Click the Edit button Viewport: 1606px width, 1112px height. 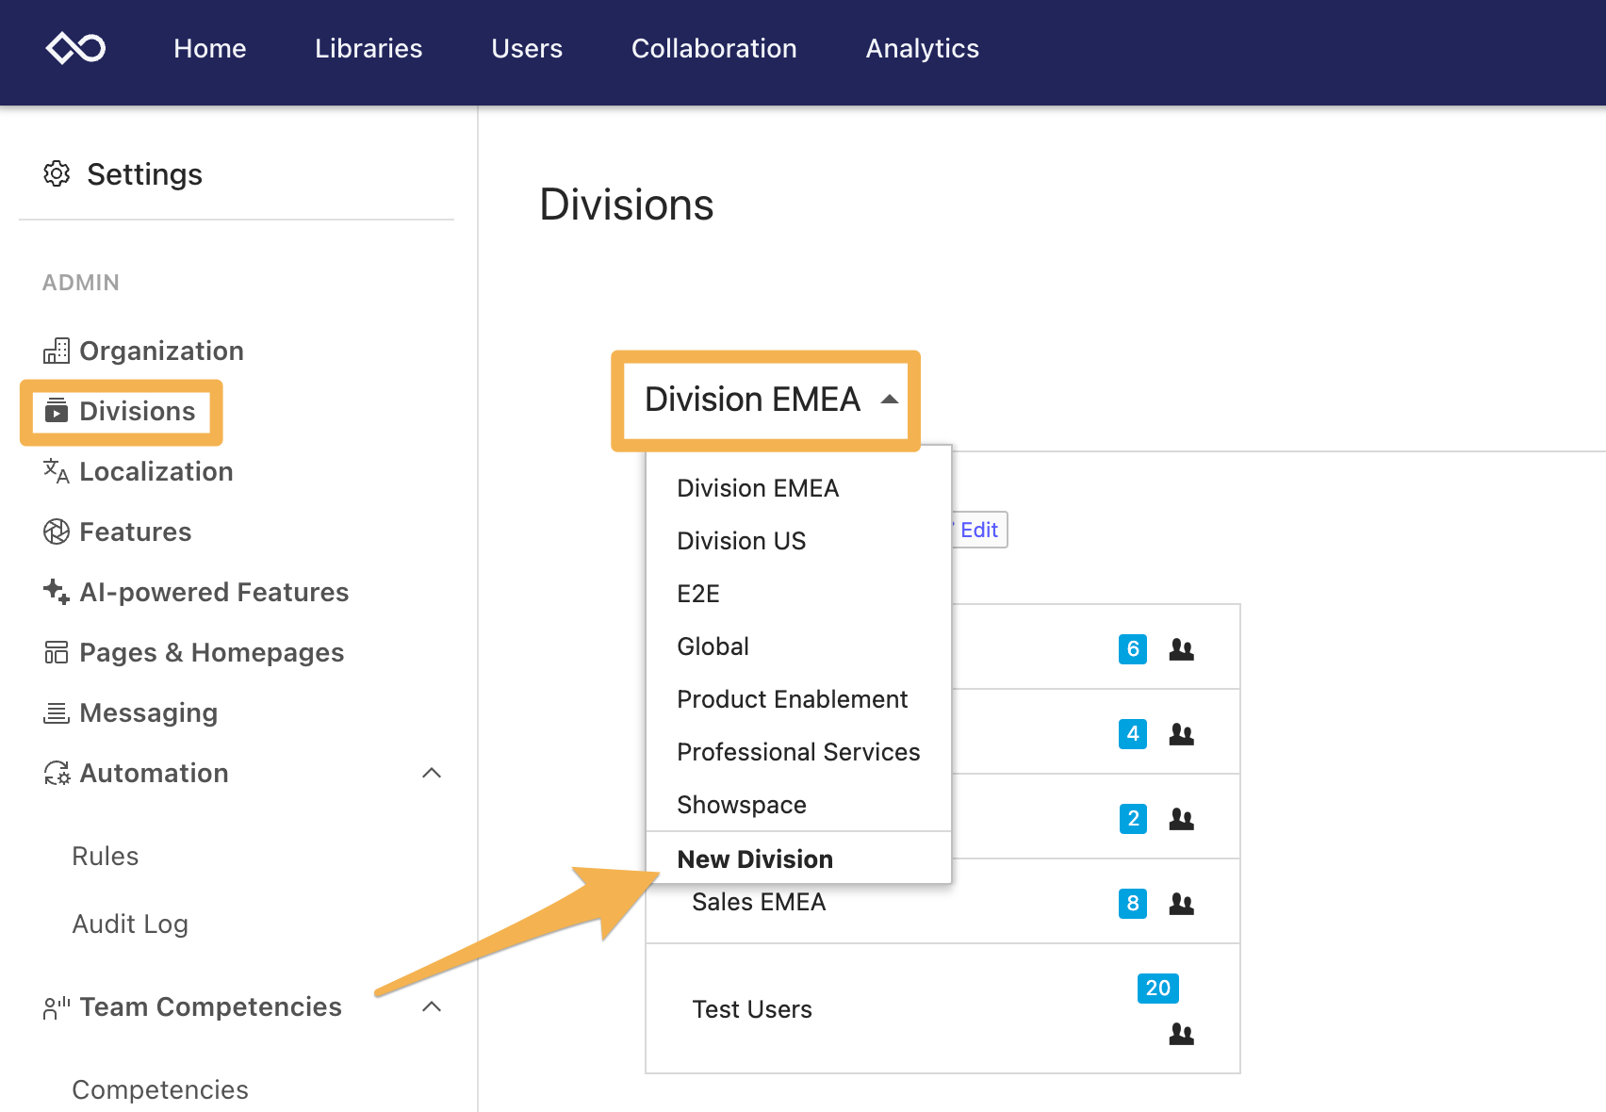pos(979,530)
